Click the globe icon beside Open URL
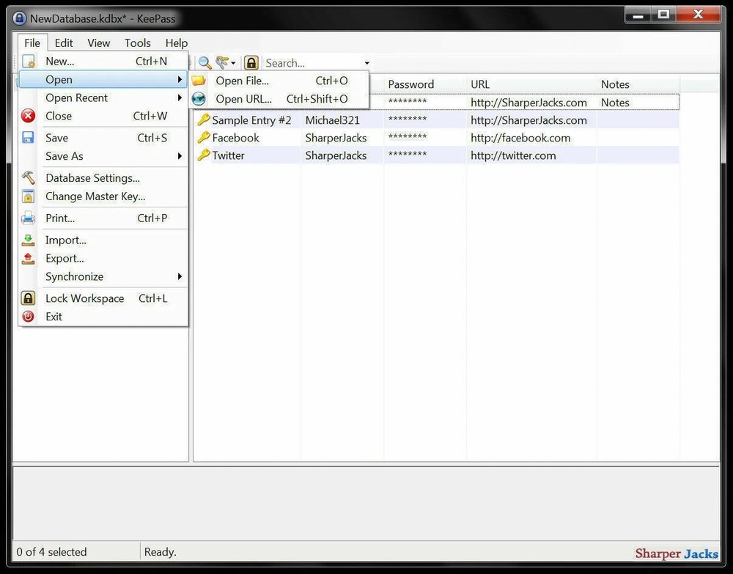733x574 pixels. 199,98
